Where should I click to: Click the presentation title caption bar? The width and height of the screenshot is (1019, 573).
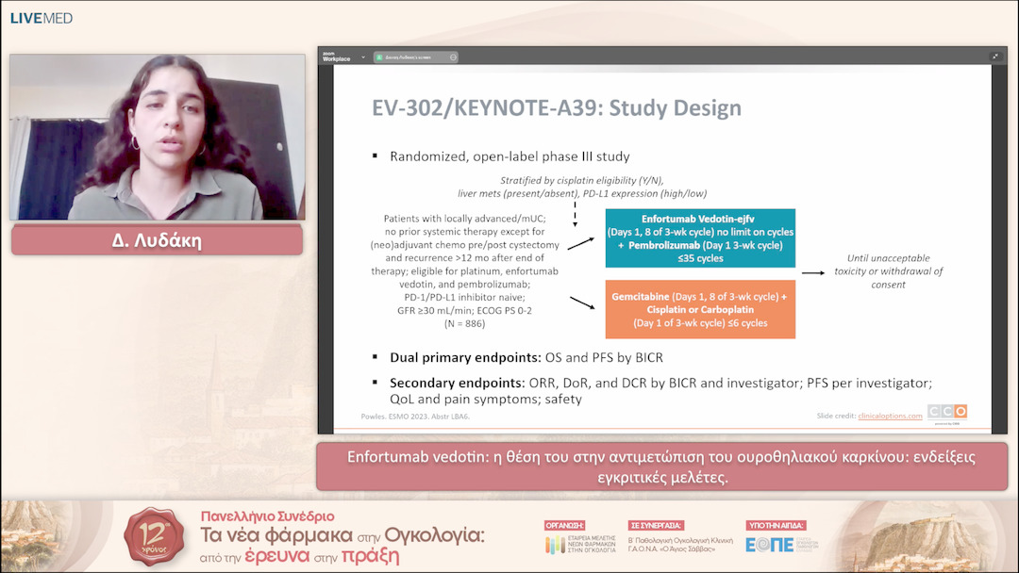pos(661,467)
